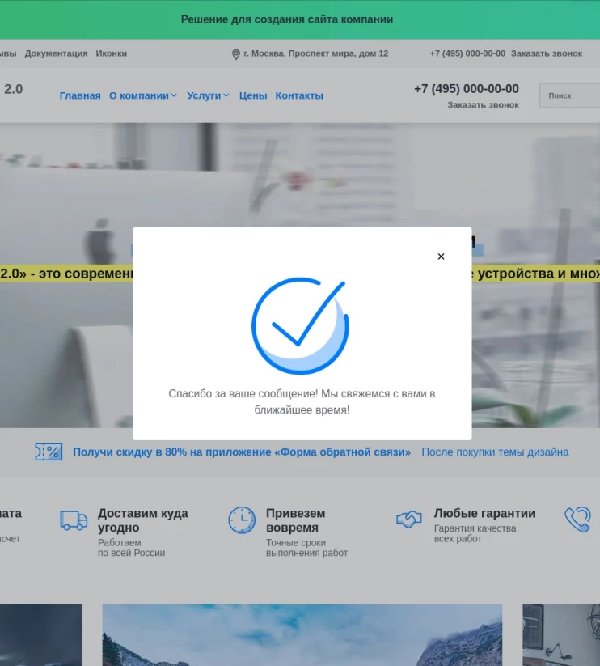Image resolution: width=600 pixels, height=666 pixels.
Task: Click the "Документация" link in top bar
Action: [x=56, y=53]
